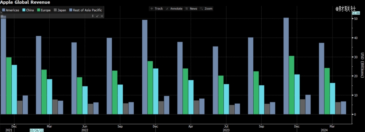This screenshot has width=365, height=132.
Task: Click the Americas legend color swatch
Action: [3, 10]
